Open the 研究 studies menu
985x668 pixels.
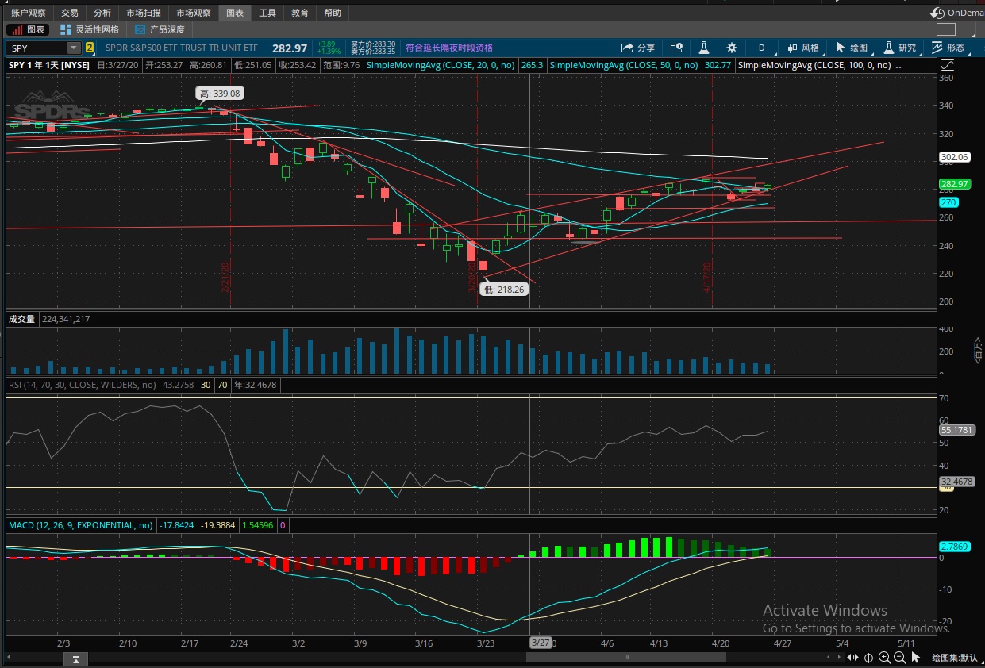coord(900,48)
